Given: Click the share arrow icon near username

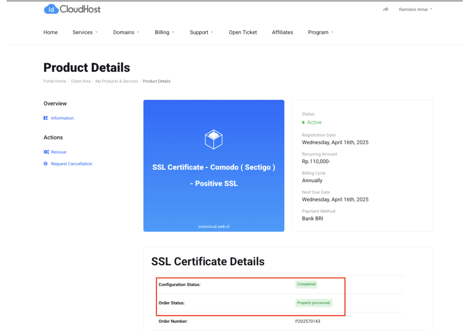Looking at the screenshot, I should point(385,9).
